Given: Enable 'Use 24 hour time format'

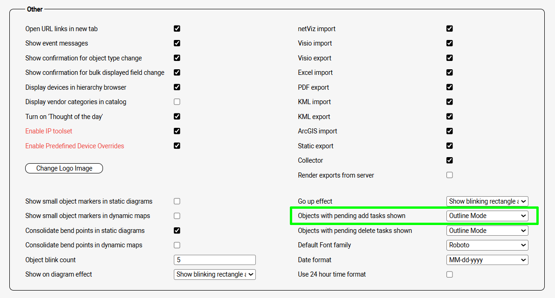Looking at the screenshot, I should (x=450, y=274).
